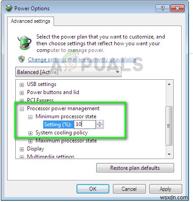Click the green battery power plan icon
This screenshot has height=202, width=193.
pyautogui.click(x=24, y=43)
